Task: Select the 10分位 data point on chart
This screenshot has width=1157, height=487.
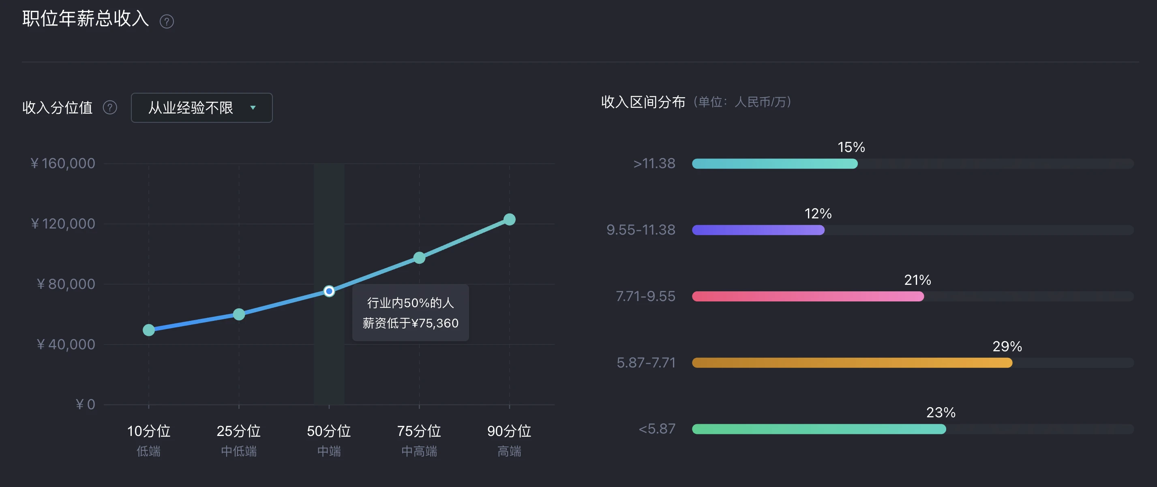Action: (149, 330)
